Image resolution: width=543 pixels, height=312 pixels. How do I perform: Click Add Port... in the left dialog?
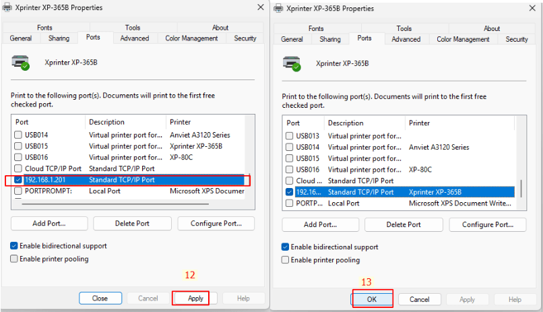click(x=49, y=223)
